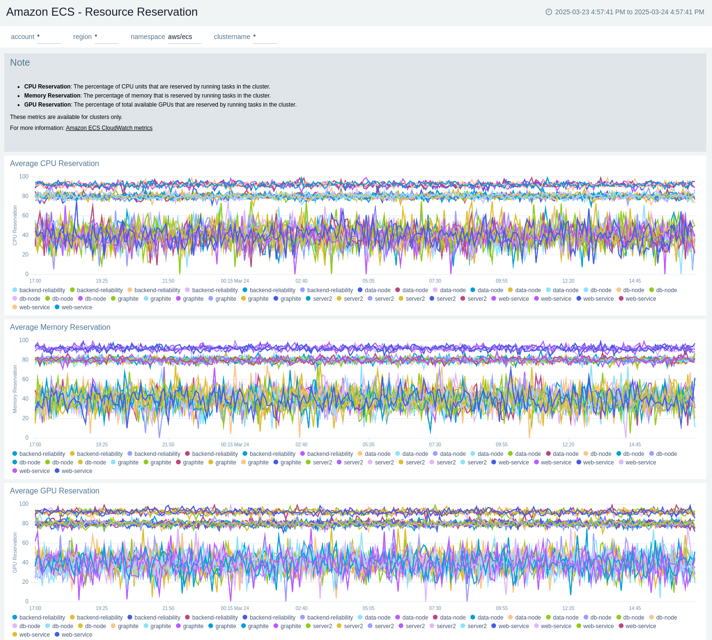Toggle yellow server2 series in GPU chart legend

coord(350,626)
